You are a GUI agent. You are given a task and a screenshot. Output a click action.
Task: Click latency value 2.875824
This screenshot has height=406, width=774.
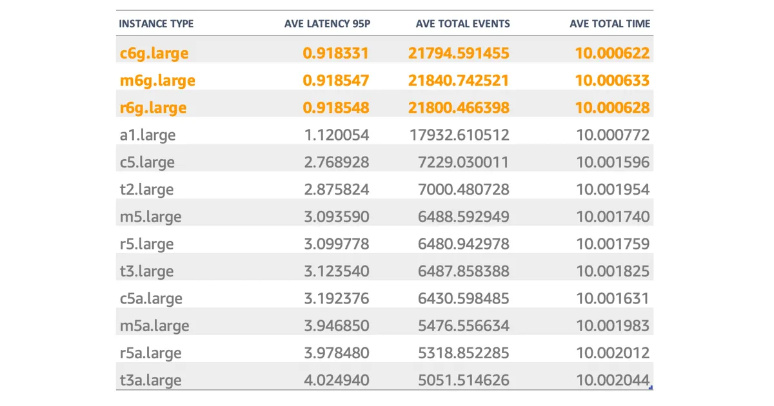tap(336, 189)
